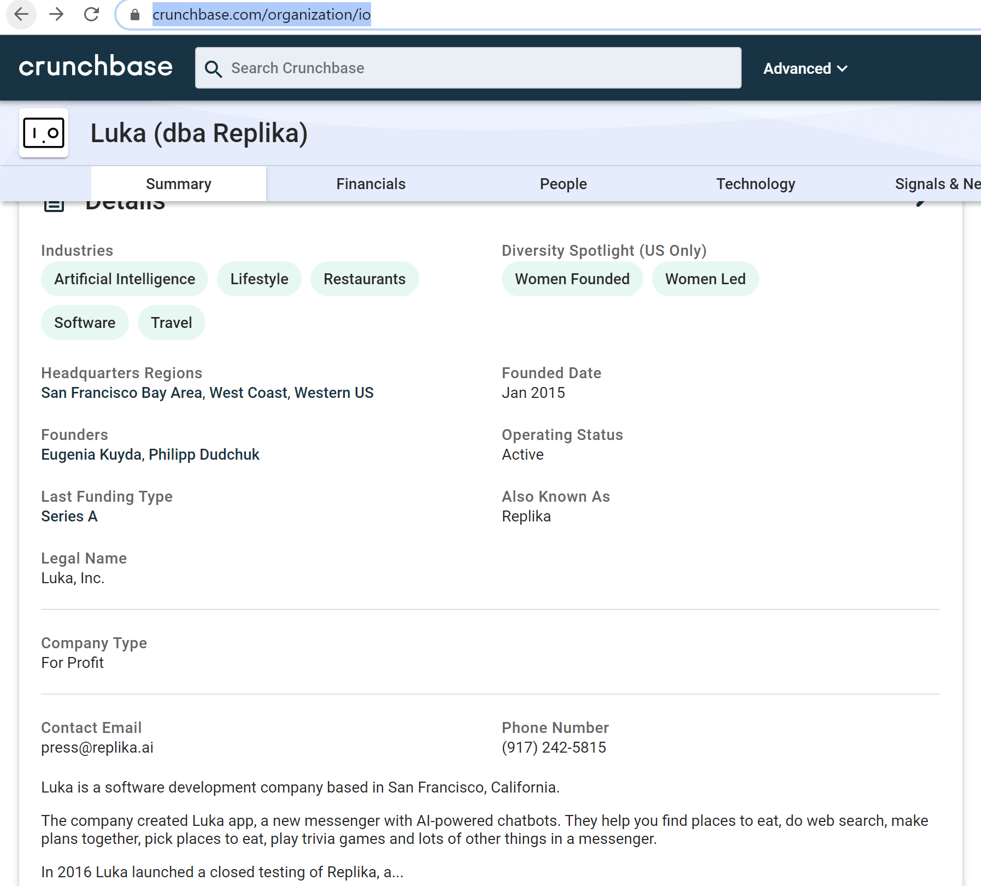Click the Luka, Inc. legal name
This screenshot has width=981, height=886.
click(x=73, y=578)
